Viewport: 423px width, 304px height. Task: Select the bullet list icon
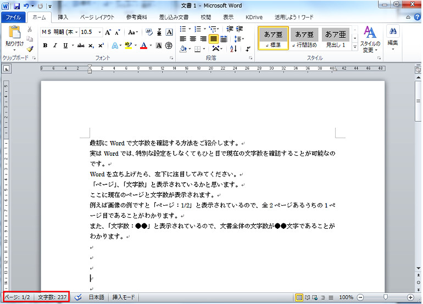tap(183, 29)
